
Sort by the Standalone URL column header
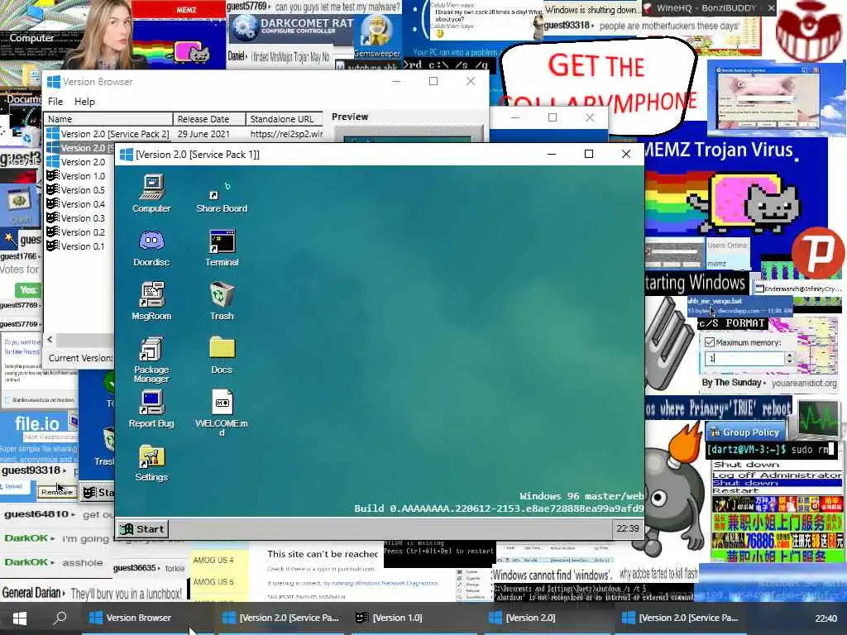(285, 119)
